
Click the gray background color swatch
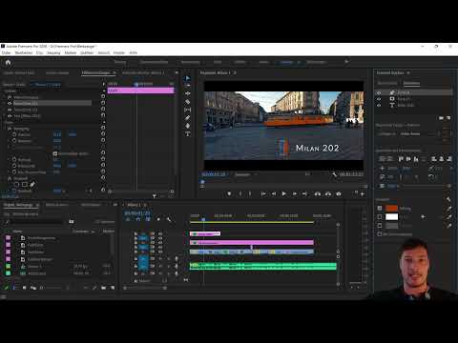(391, 225)
